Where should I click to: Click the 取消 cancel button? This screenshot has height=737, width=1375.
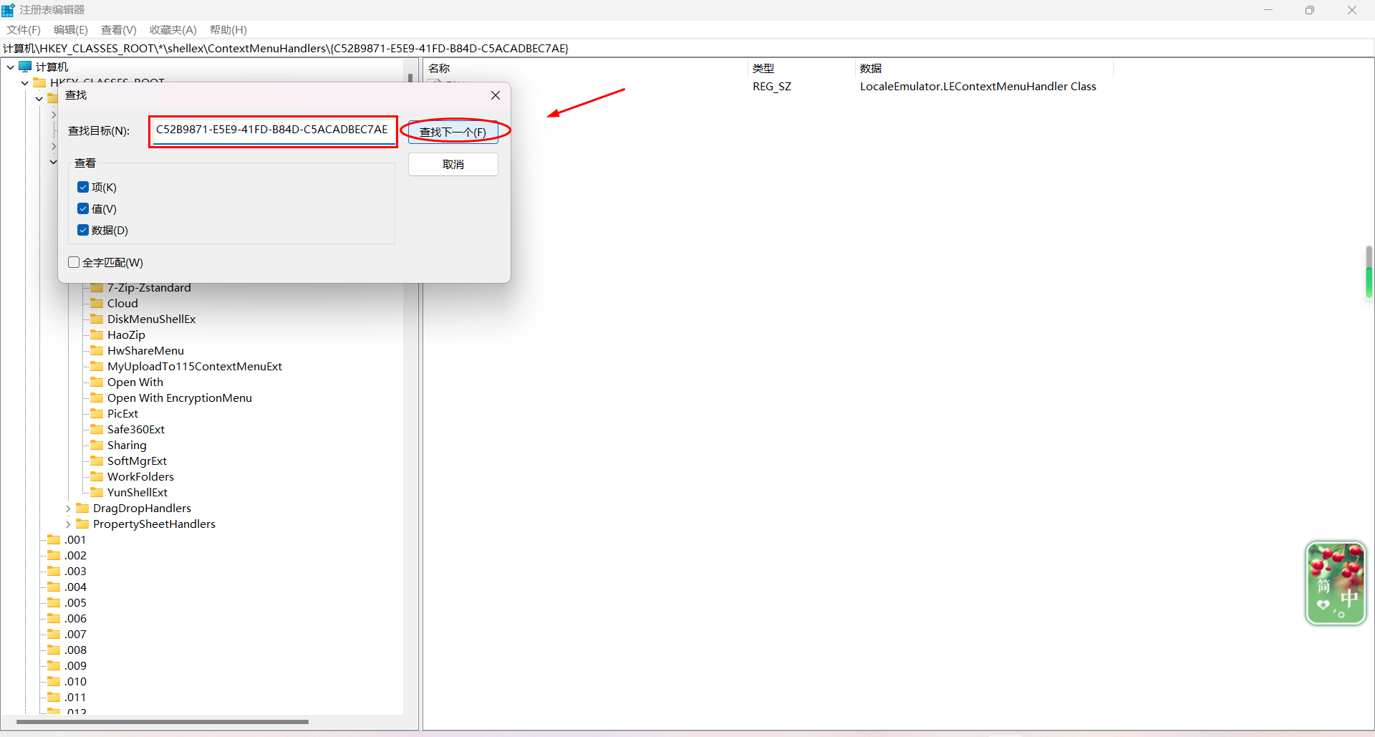pyautogui.click(x=453, y=165)
